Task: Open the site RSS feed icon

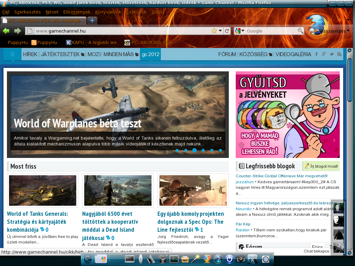Action: point(339,54)
